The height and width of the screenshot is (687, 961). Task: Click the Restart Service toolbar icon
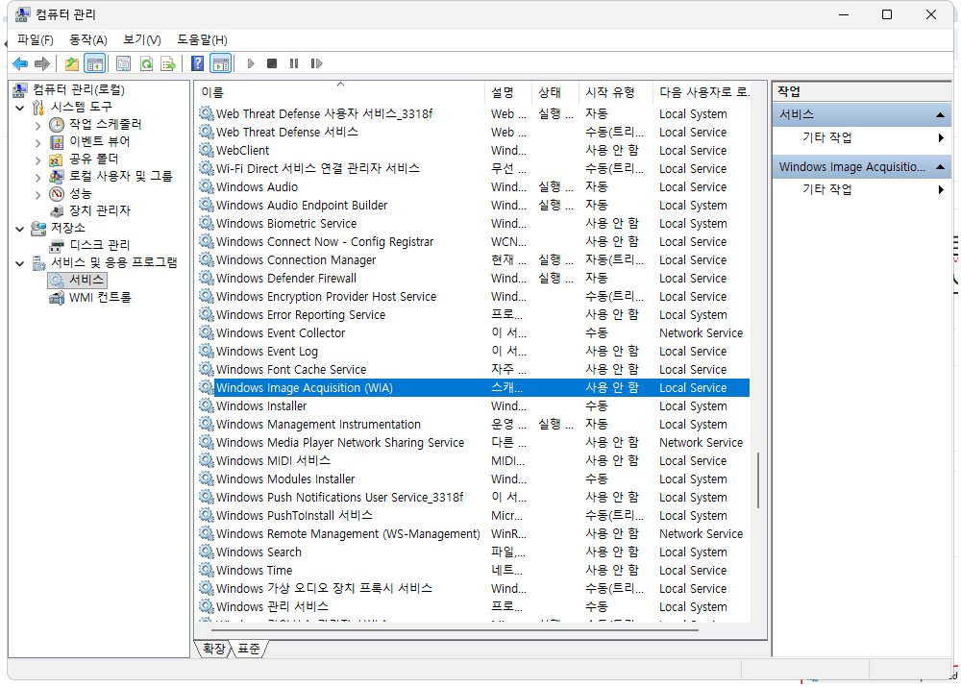pos(316,63)
